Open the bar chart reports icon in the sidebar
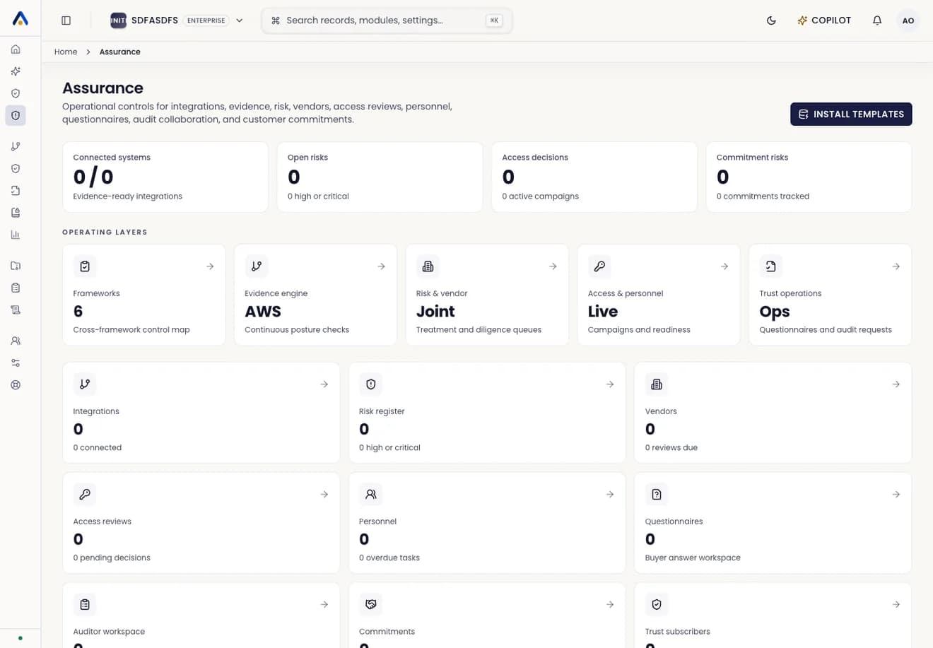Viewport: 933px width, 648px height. coord(16,235)
